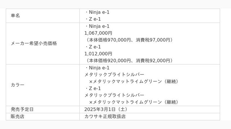The image size is (231, 129).
Task: Click the second メタリックブライトシルバー color text
Action: click(x=114, y=95)
